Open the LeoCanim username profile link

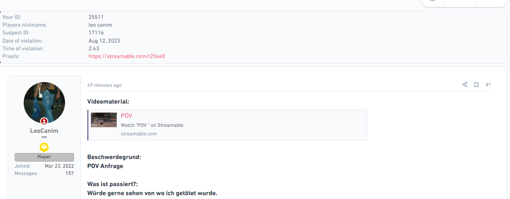click(x=44, y=131)
